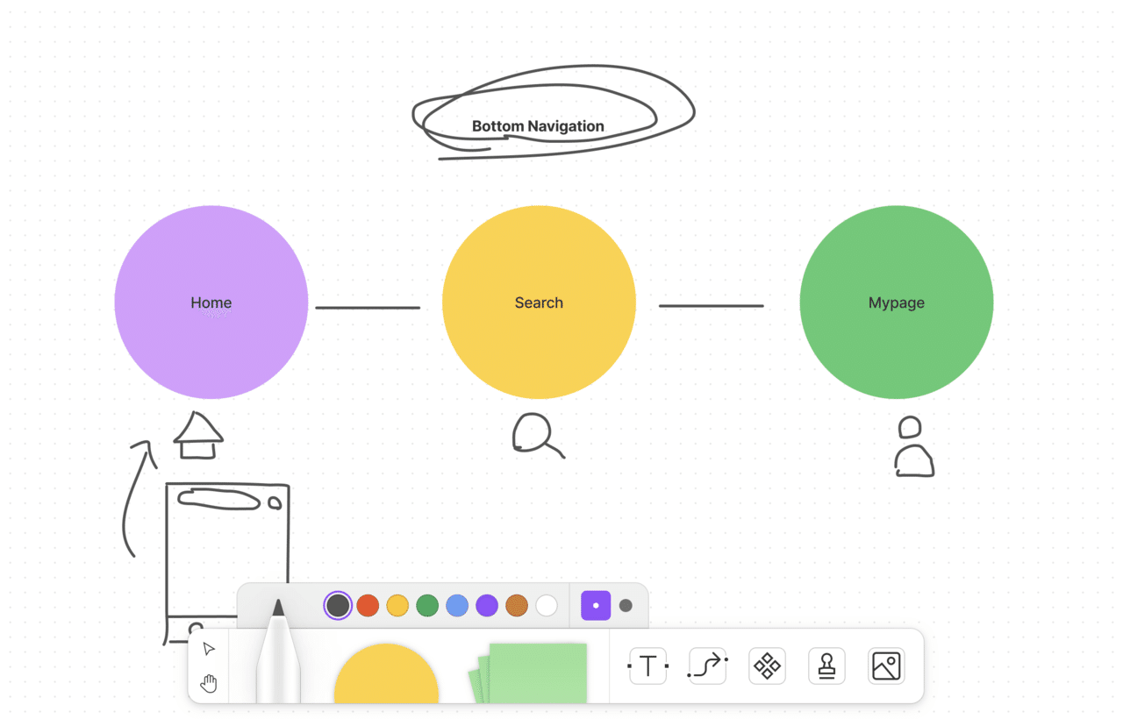Pick the white marker color
Screen dimensions: 1123x719
547,605
